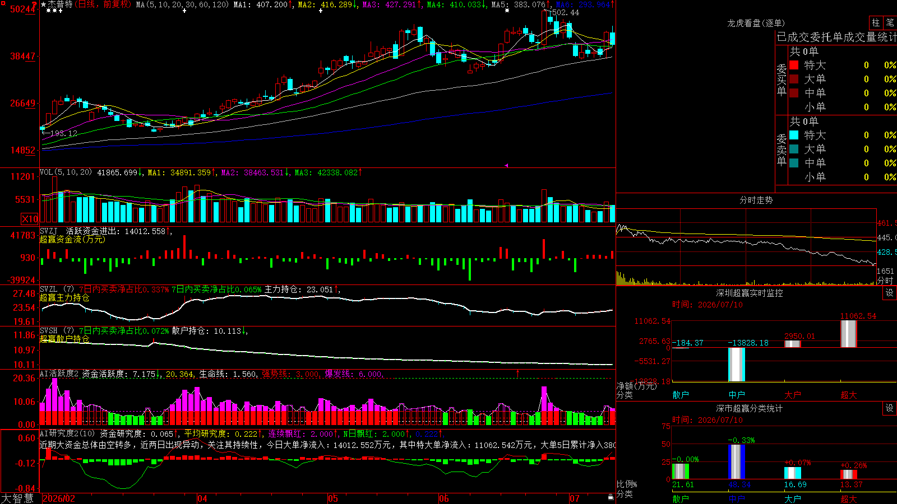
Task: Click the plus marker below the MA5 value
Action: (x=507, y=11)
